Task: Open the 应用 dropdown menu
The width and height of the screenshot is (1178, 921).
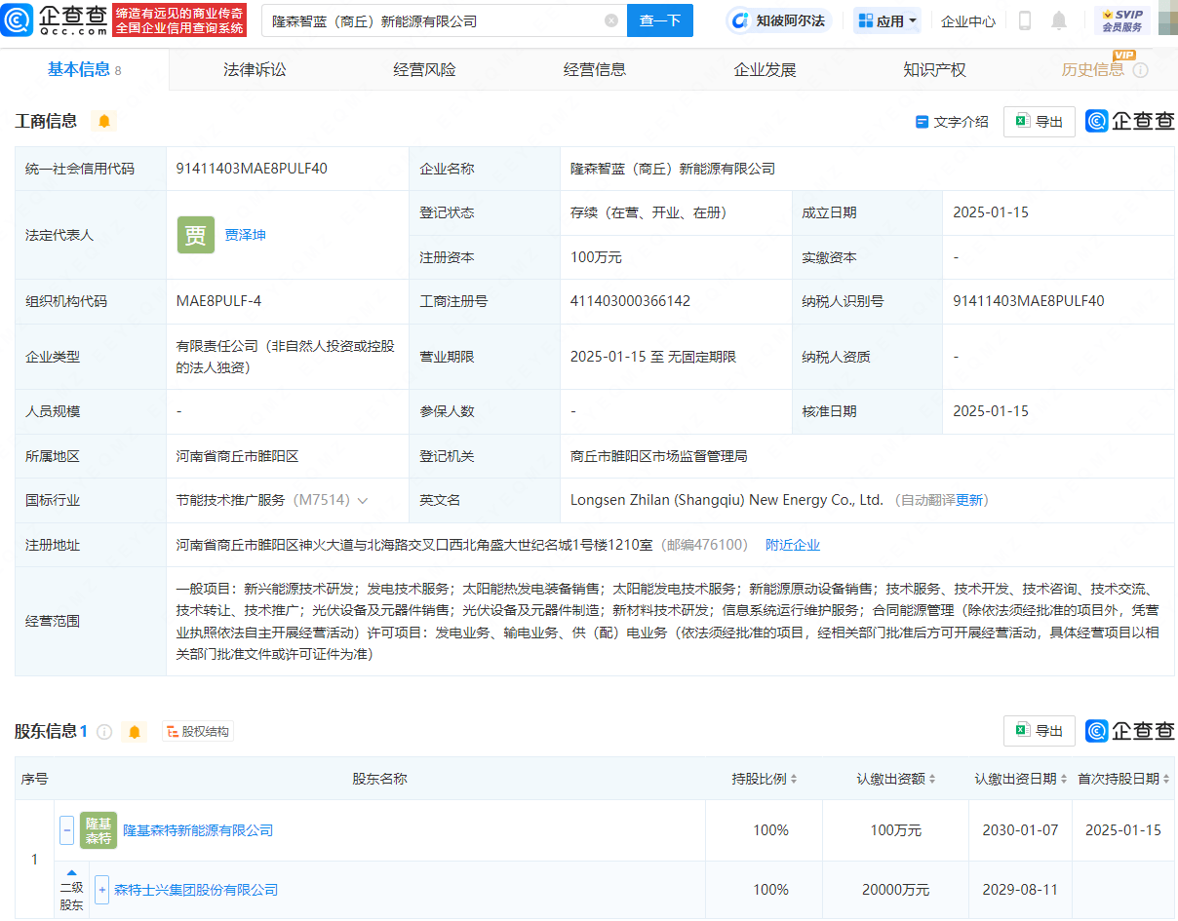Action: (x=885, y=19)
